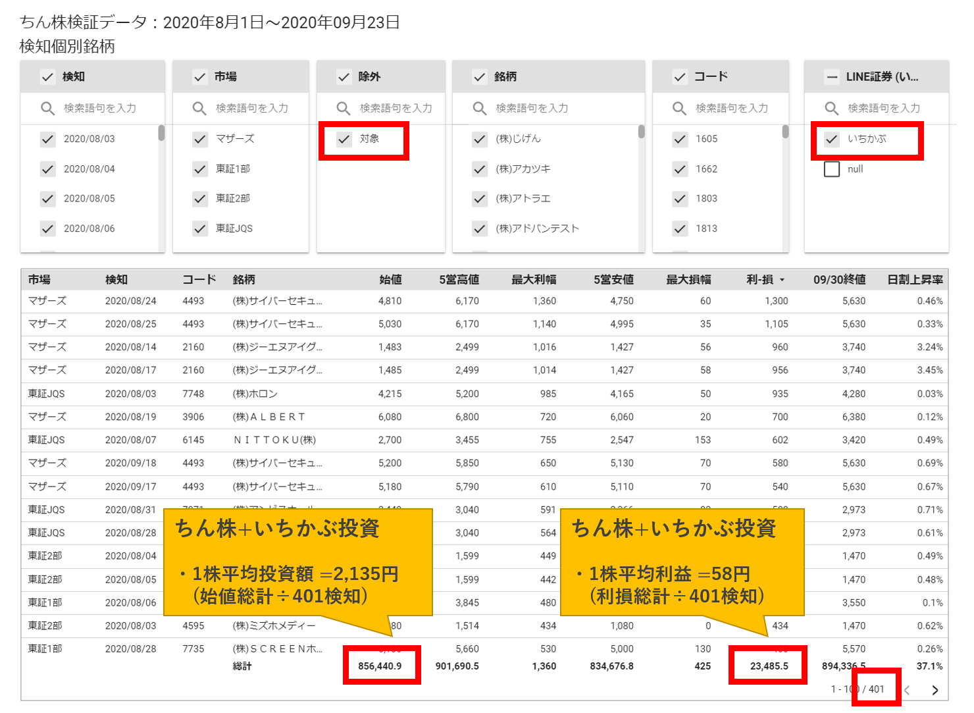The width and height of the screenshot is (974, 713).
Task: Toggle the いちかぶ checkbox
Action: coord(832,139)
